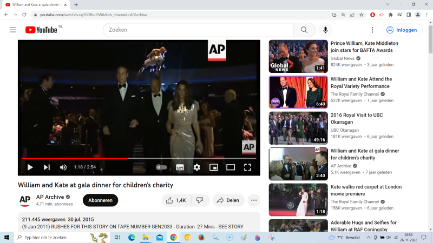433x243 pixels.
Task: Toggle the autoplay switch in player
Action: click(x=161, y=167)
